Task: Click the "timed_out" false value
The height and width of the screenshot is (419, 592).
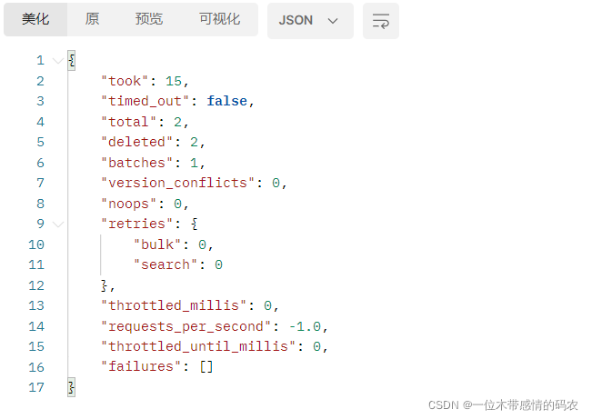Action: pos(226,101)
